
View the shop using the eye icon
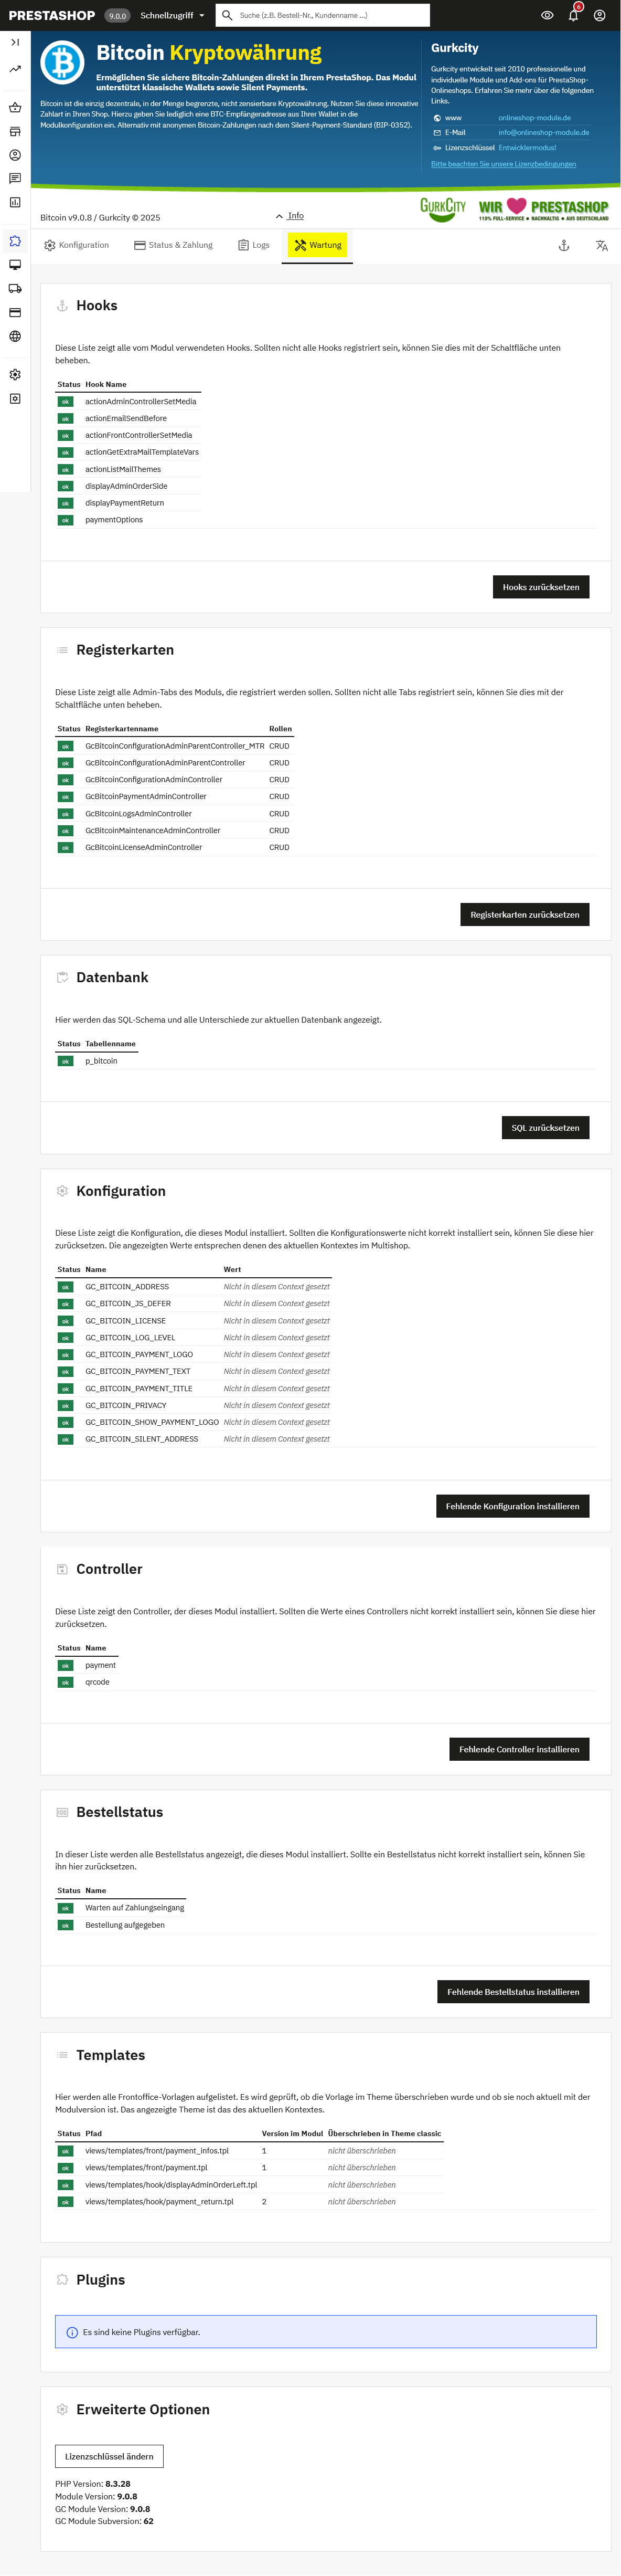547,16
